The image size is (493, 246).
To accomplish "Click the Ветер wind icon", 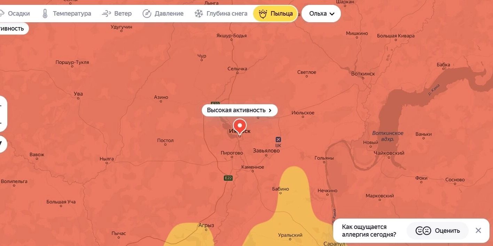I will pos(106,14).
